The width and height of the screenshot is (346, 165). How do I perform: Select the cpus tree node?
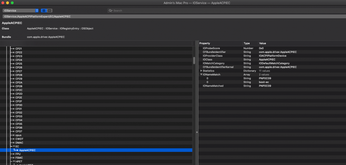pos(18,135)
